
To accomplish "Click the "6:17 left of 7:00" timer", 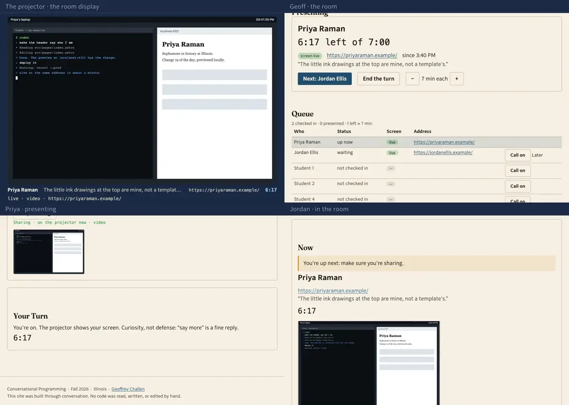I will (344, 42).
